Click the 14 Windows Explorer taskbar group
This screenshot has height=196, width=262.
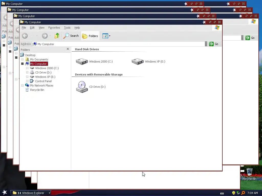click(x=31, y=193)
